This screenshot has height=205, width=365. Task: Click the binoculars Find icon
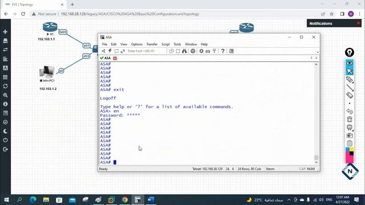[x=184, y=51]
